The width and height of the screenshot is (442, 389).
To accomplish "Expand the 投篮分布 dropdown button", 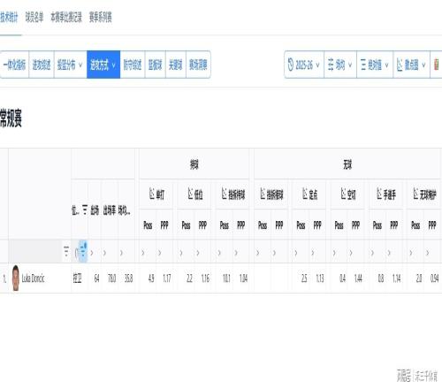I will [x=71, y=65].
